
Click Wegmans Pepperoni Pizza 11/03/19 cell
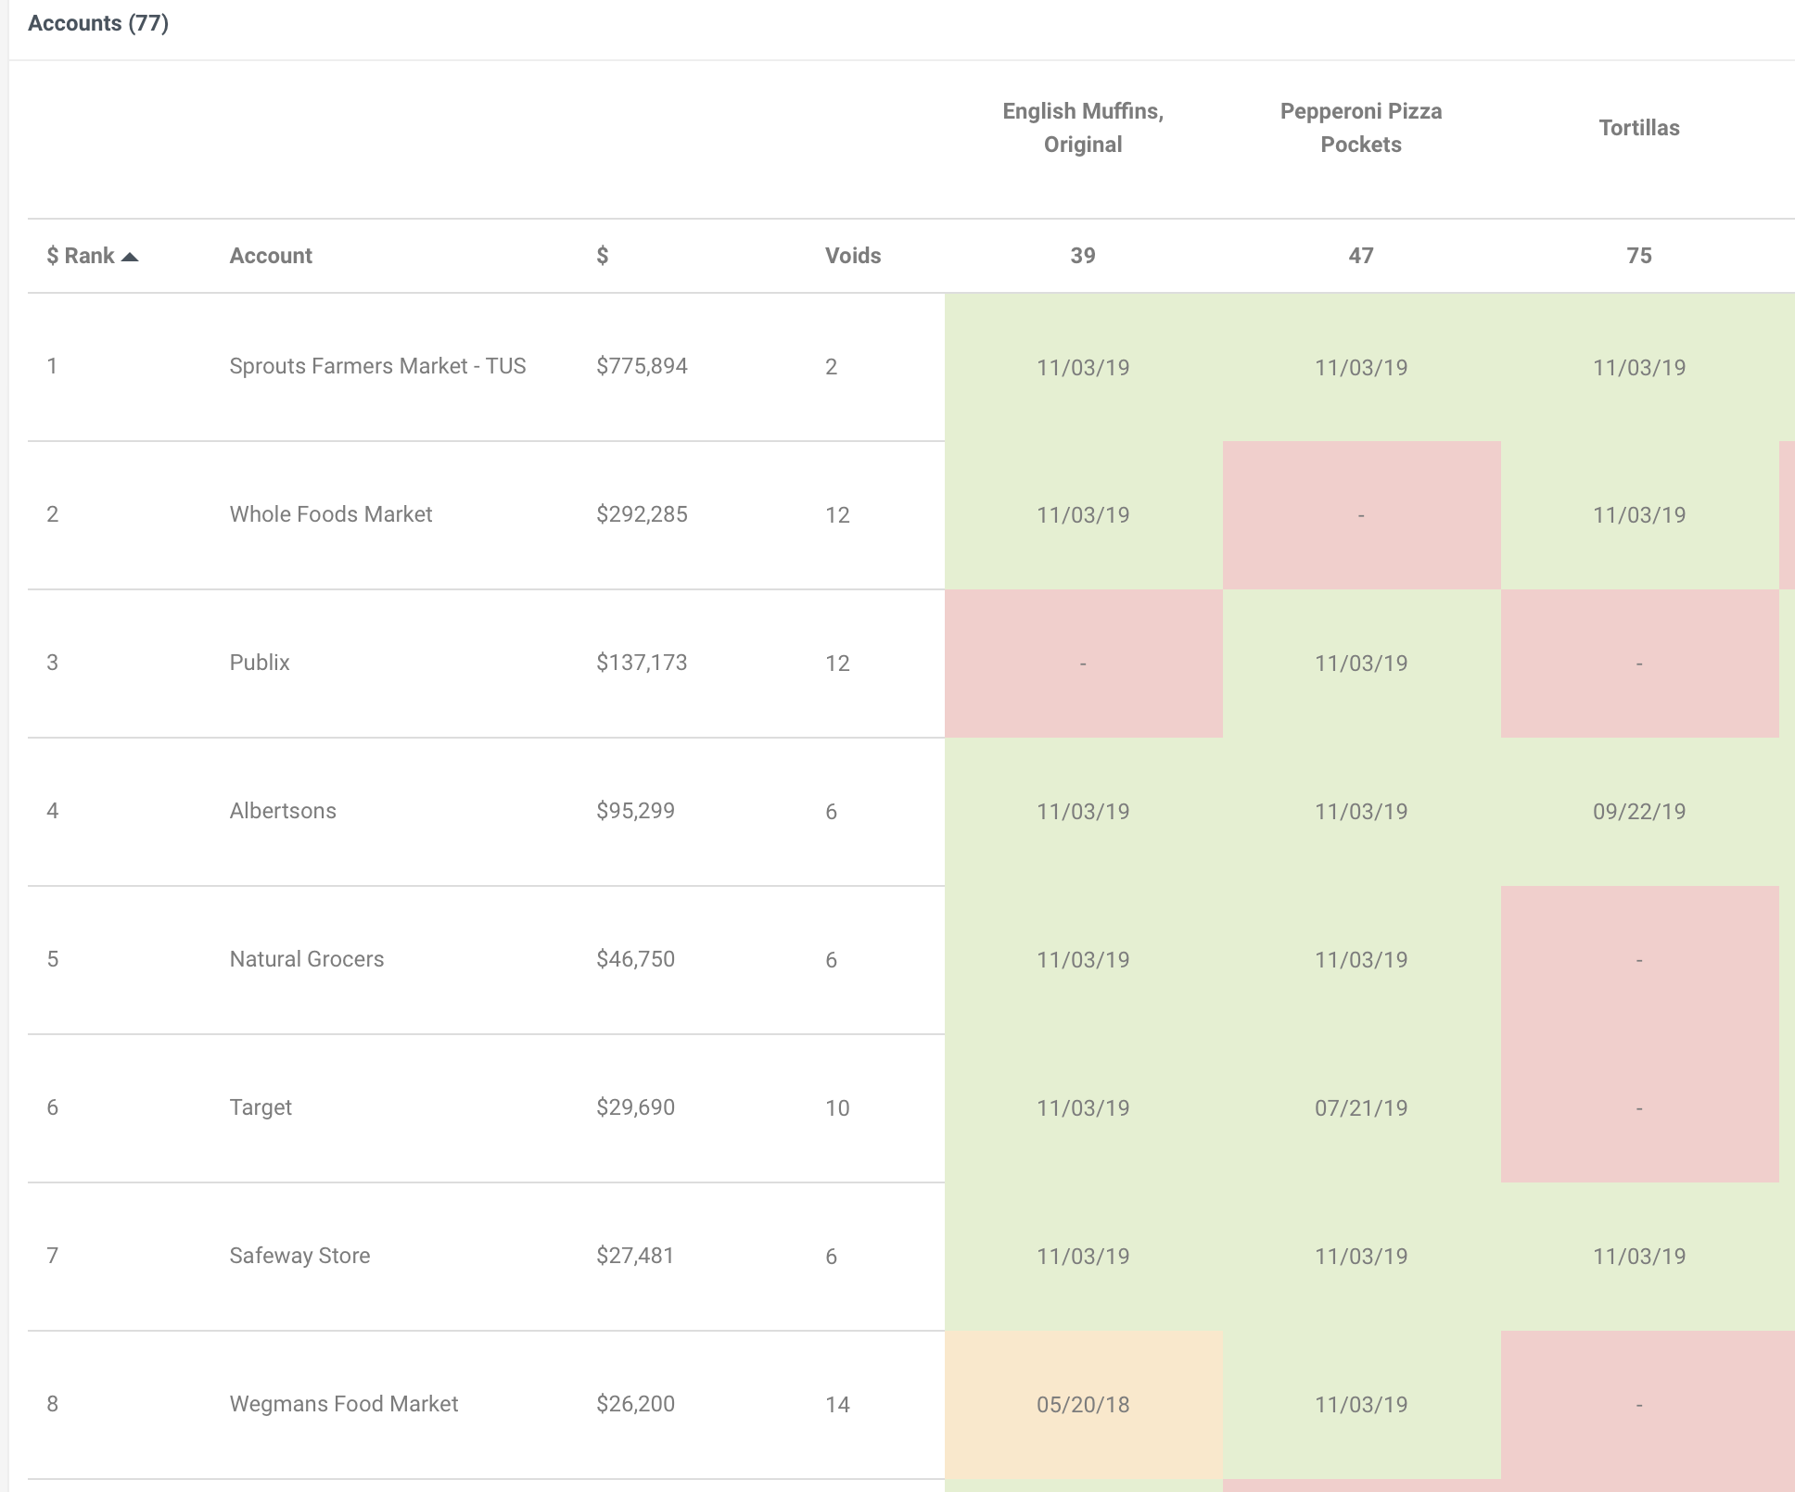[1361, 1405]
